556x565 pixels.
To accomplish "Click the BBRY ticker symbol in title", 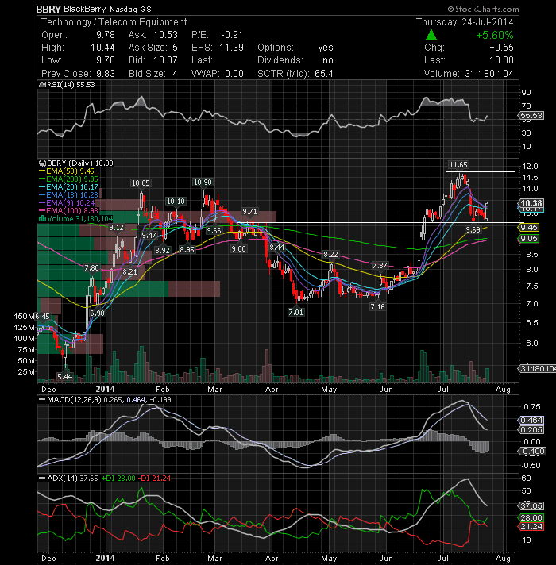I will coord(48,9).
